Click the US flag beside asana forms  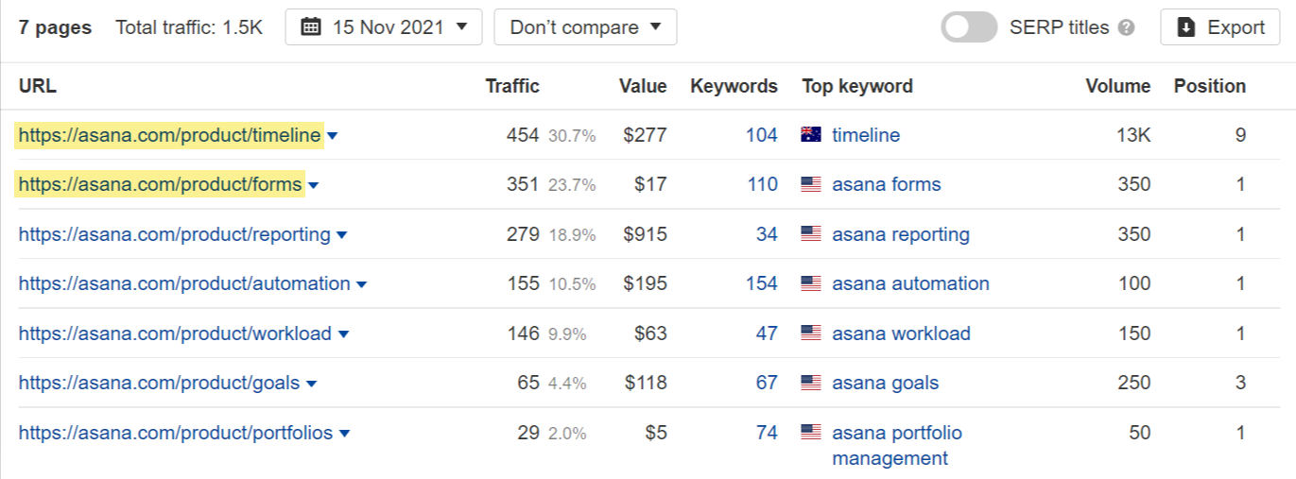coord(810,184)
